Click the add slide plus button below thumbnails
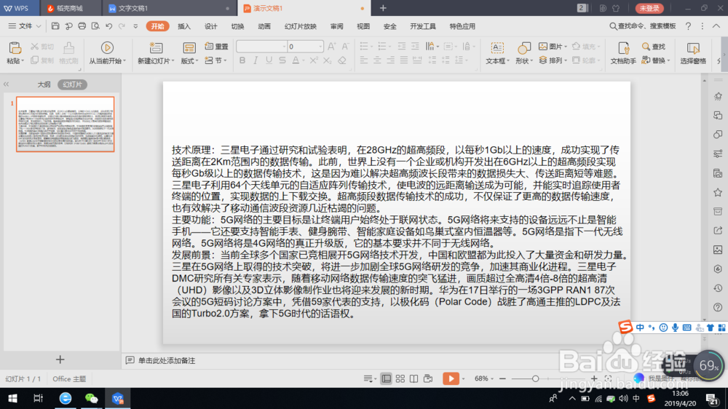This screenshot has width=728, height=409. (x=60, y=360)
